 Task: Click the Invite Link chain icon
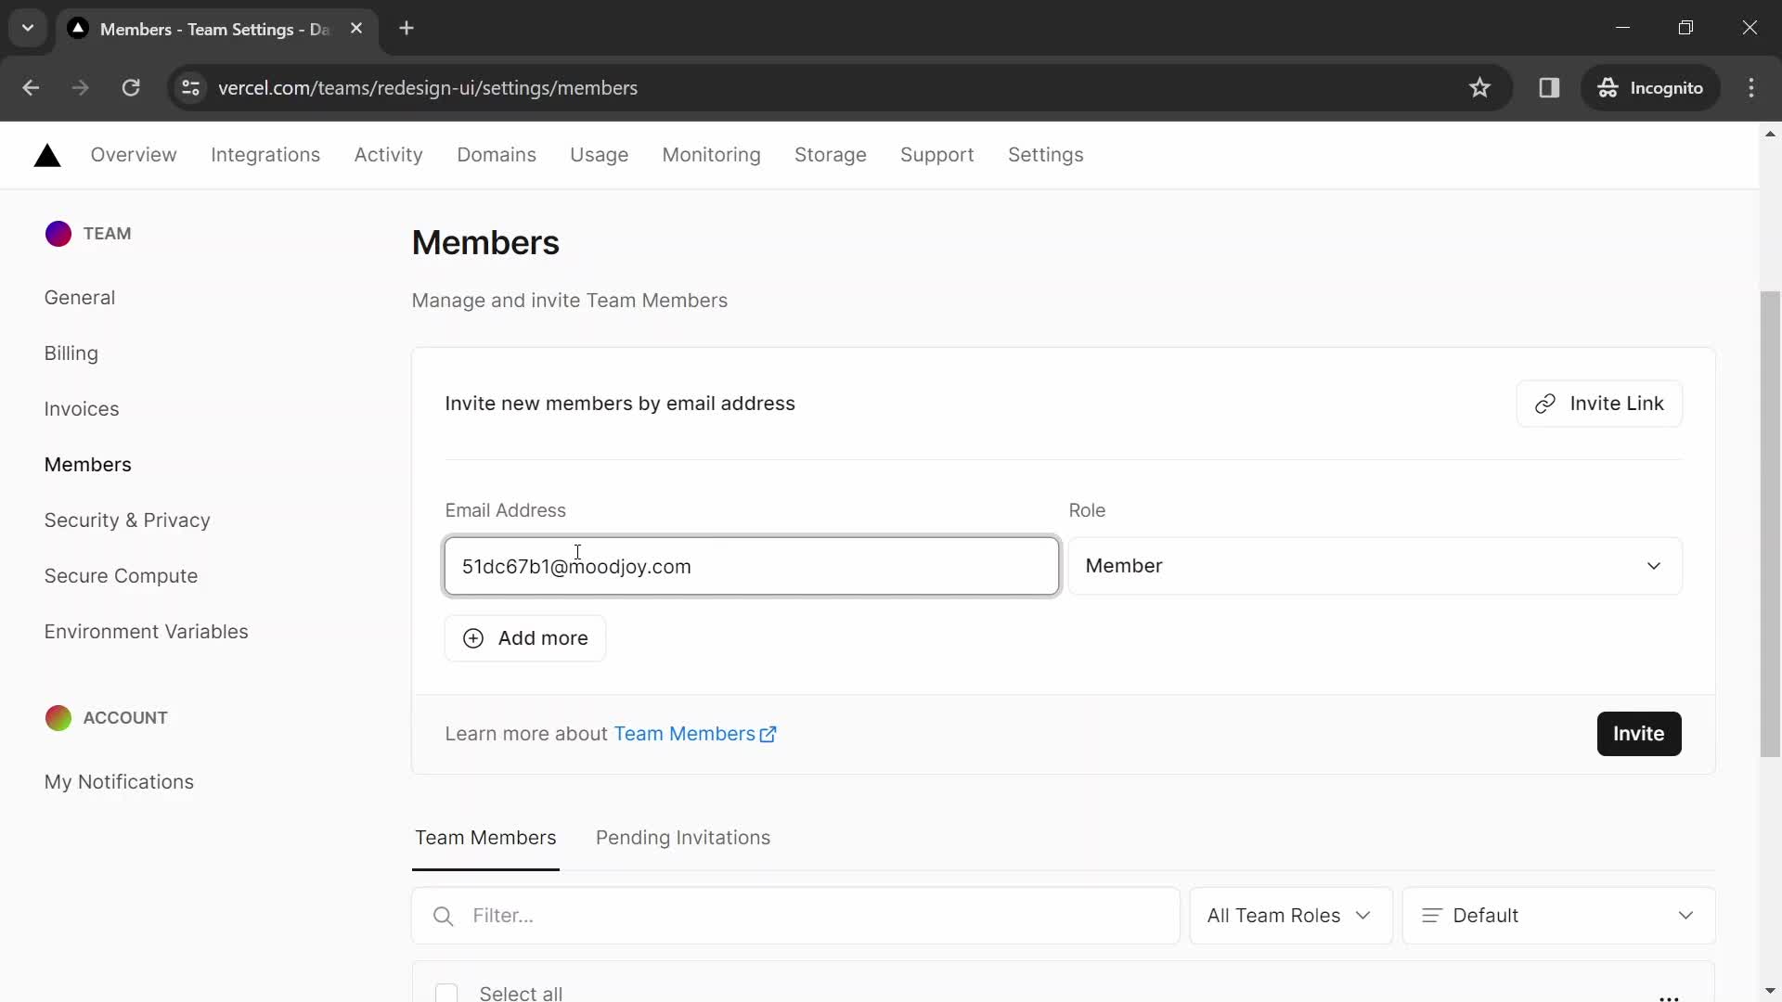coord(1543,403)
